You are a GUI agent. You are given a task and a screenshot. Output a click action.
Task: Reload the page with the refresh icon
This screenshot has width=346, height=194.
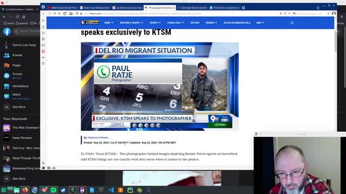pyautogui.click(x=65, y=13)
